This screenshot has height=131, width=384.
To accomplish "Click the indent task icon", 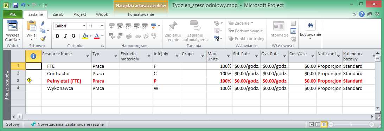I will click(x=120, y=37).
